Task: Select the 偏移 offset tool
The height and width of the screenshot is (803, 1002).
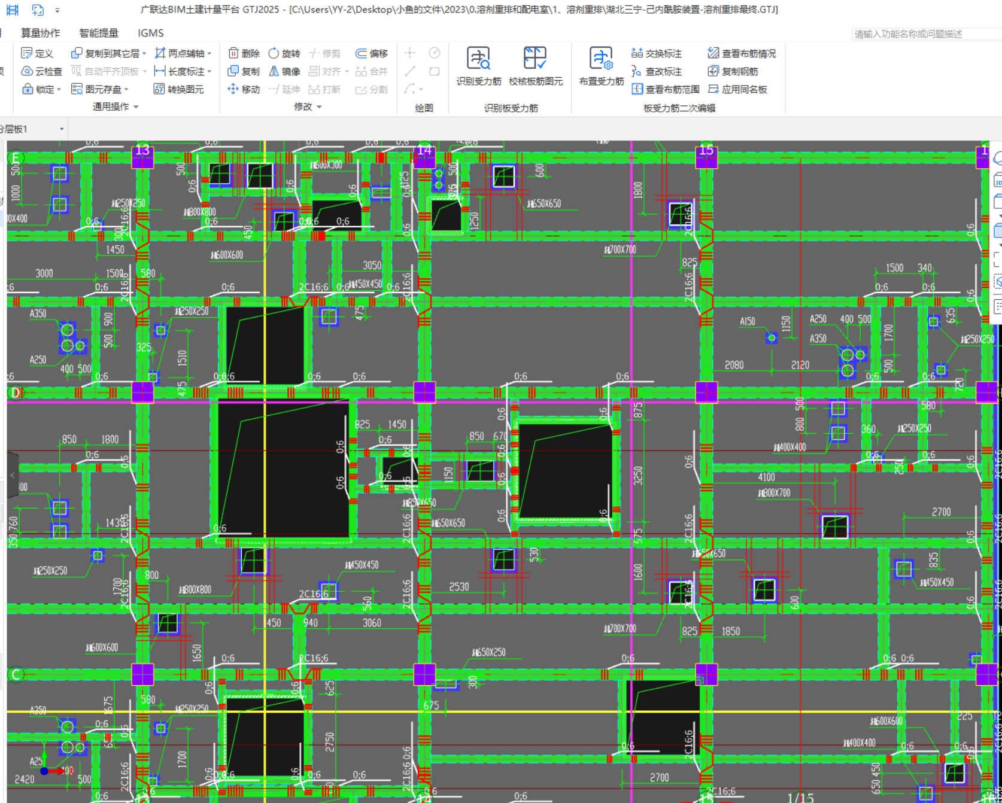Action: pyautogui.click(x=371, y=53)
